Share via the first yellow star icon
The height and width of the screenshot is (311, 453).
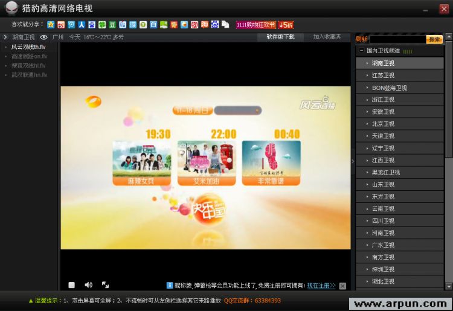coord(51,25)
